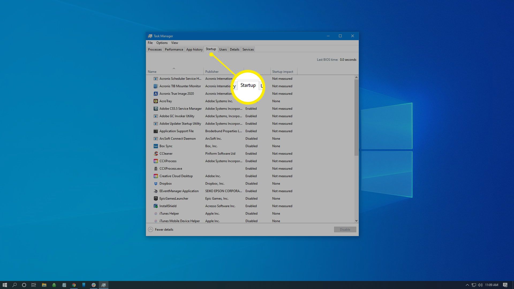Click the Task Manager taskbar icon
This screenshot has width=514, height=289.
[104, 285]
